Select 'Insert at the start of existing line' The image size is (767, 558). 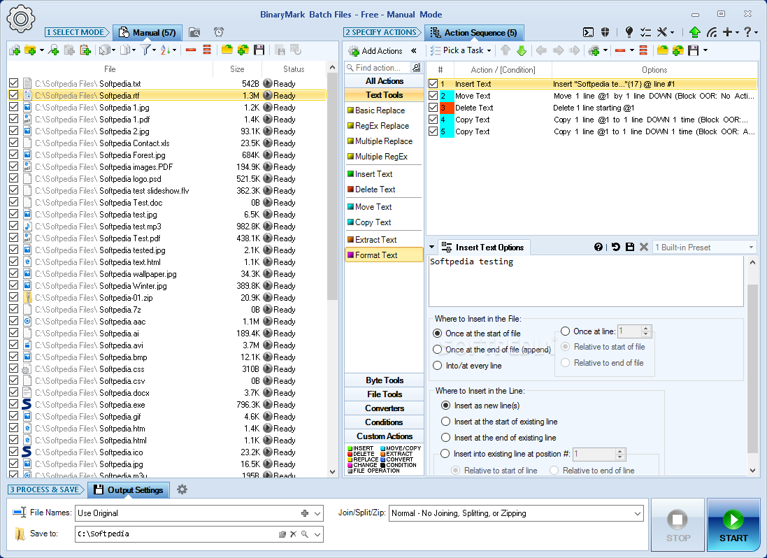[x=445, y=422]
